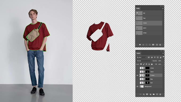This screenshot has height=102, width=181.
Task: Hide the Background layer eye icon
Action: [x=137, y=86]
